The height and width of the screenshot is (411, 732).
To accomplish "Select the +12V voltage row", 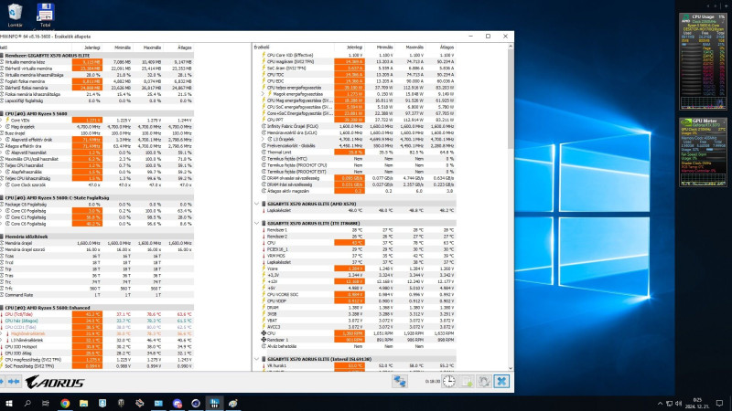I will [x=355, y=281].
